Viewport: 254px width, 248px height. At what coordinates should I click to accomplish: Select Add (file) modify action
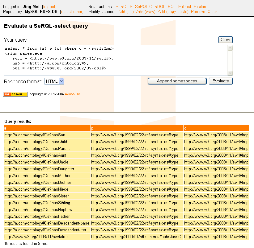click(126, 11)
